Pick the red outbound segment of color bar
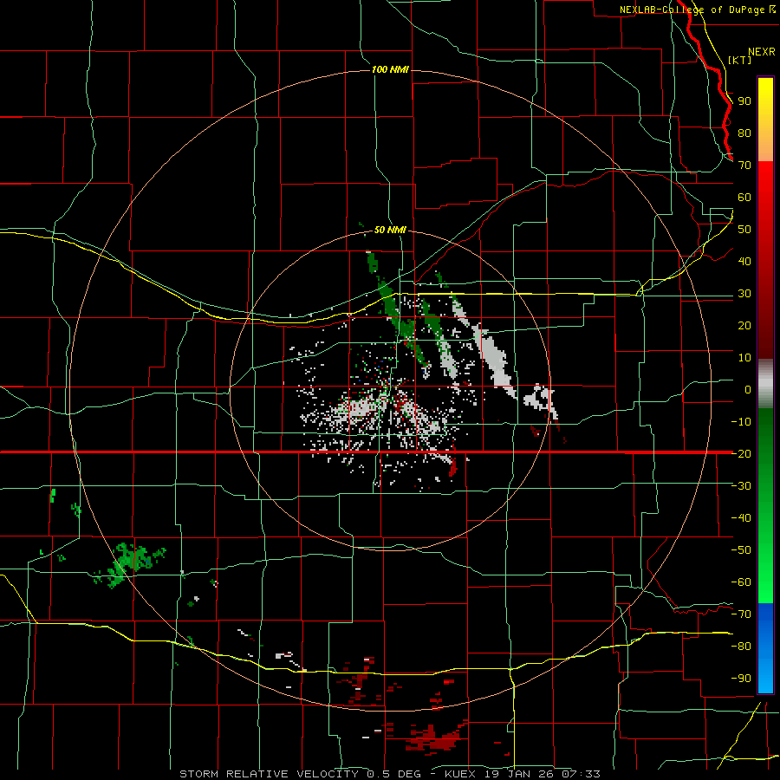 pyautogui.click(x=765, y=260)
